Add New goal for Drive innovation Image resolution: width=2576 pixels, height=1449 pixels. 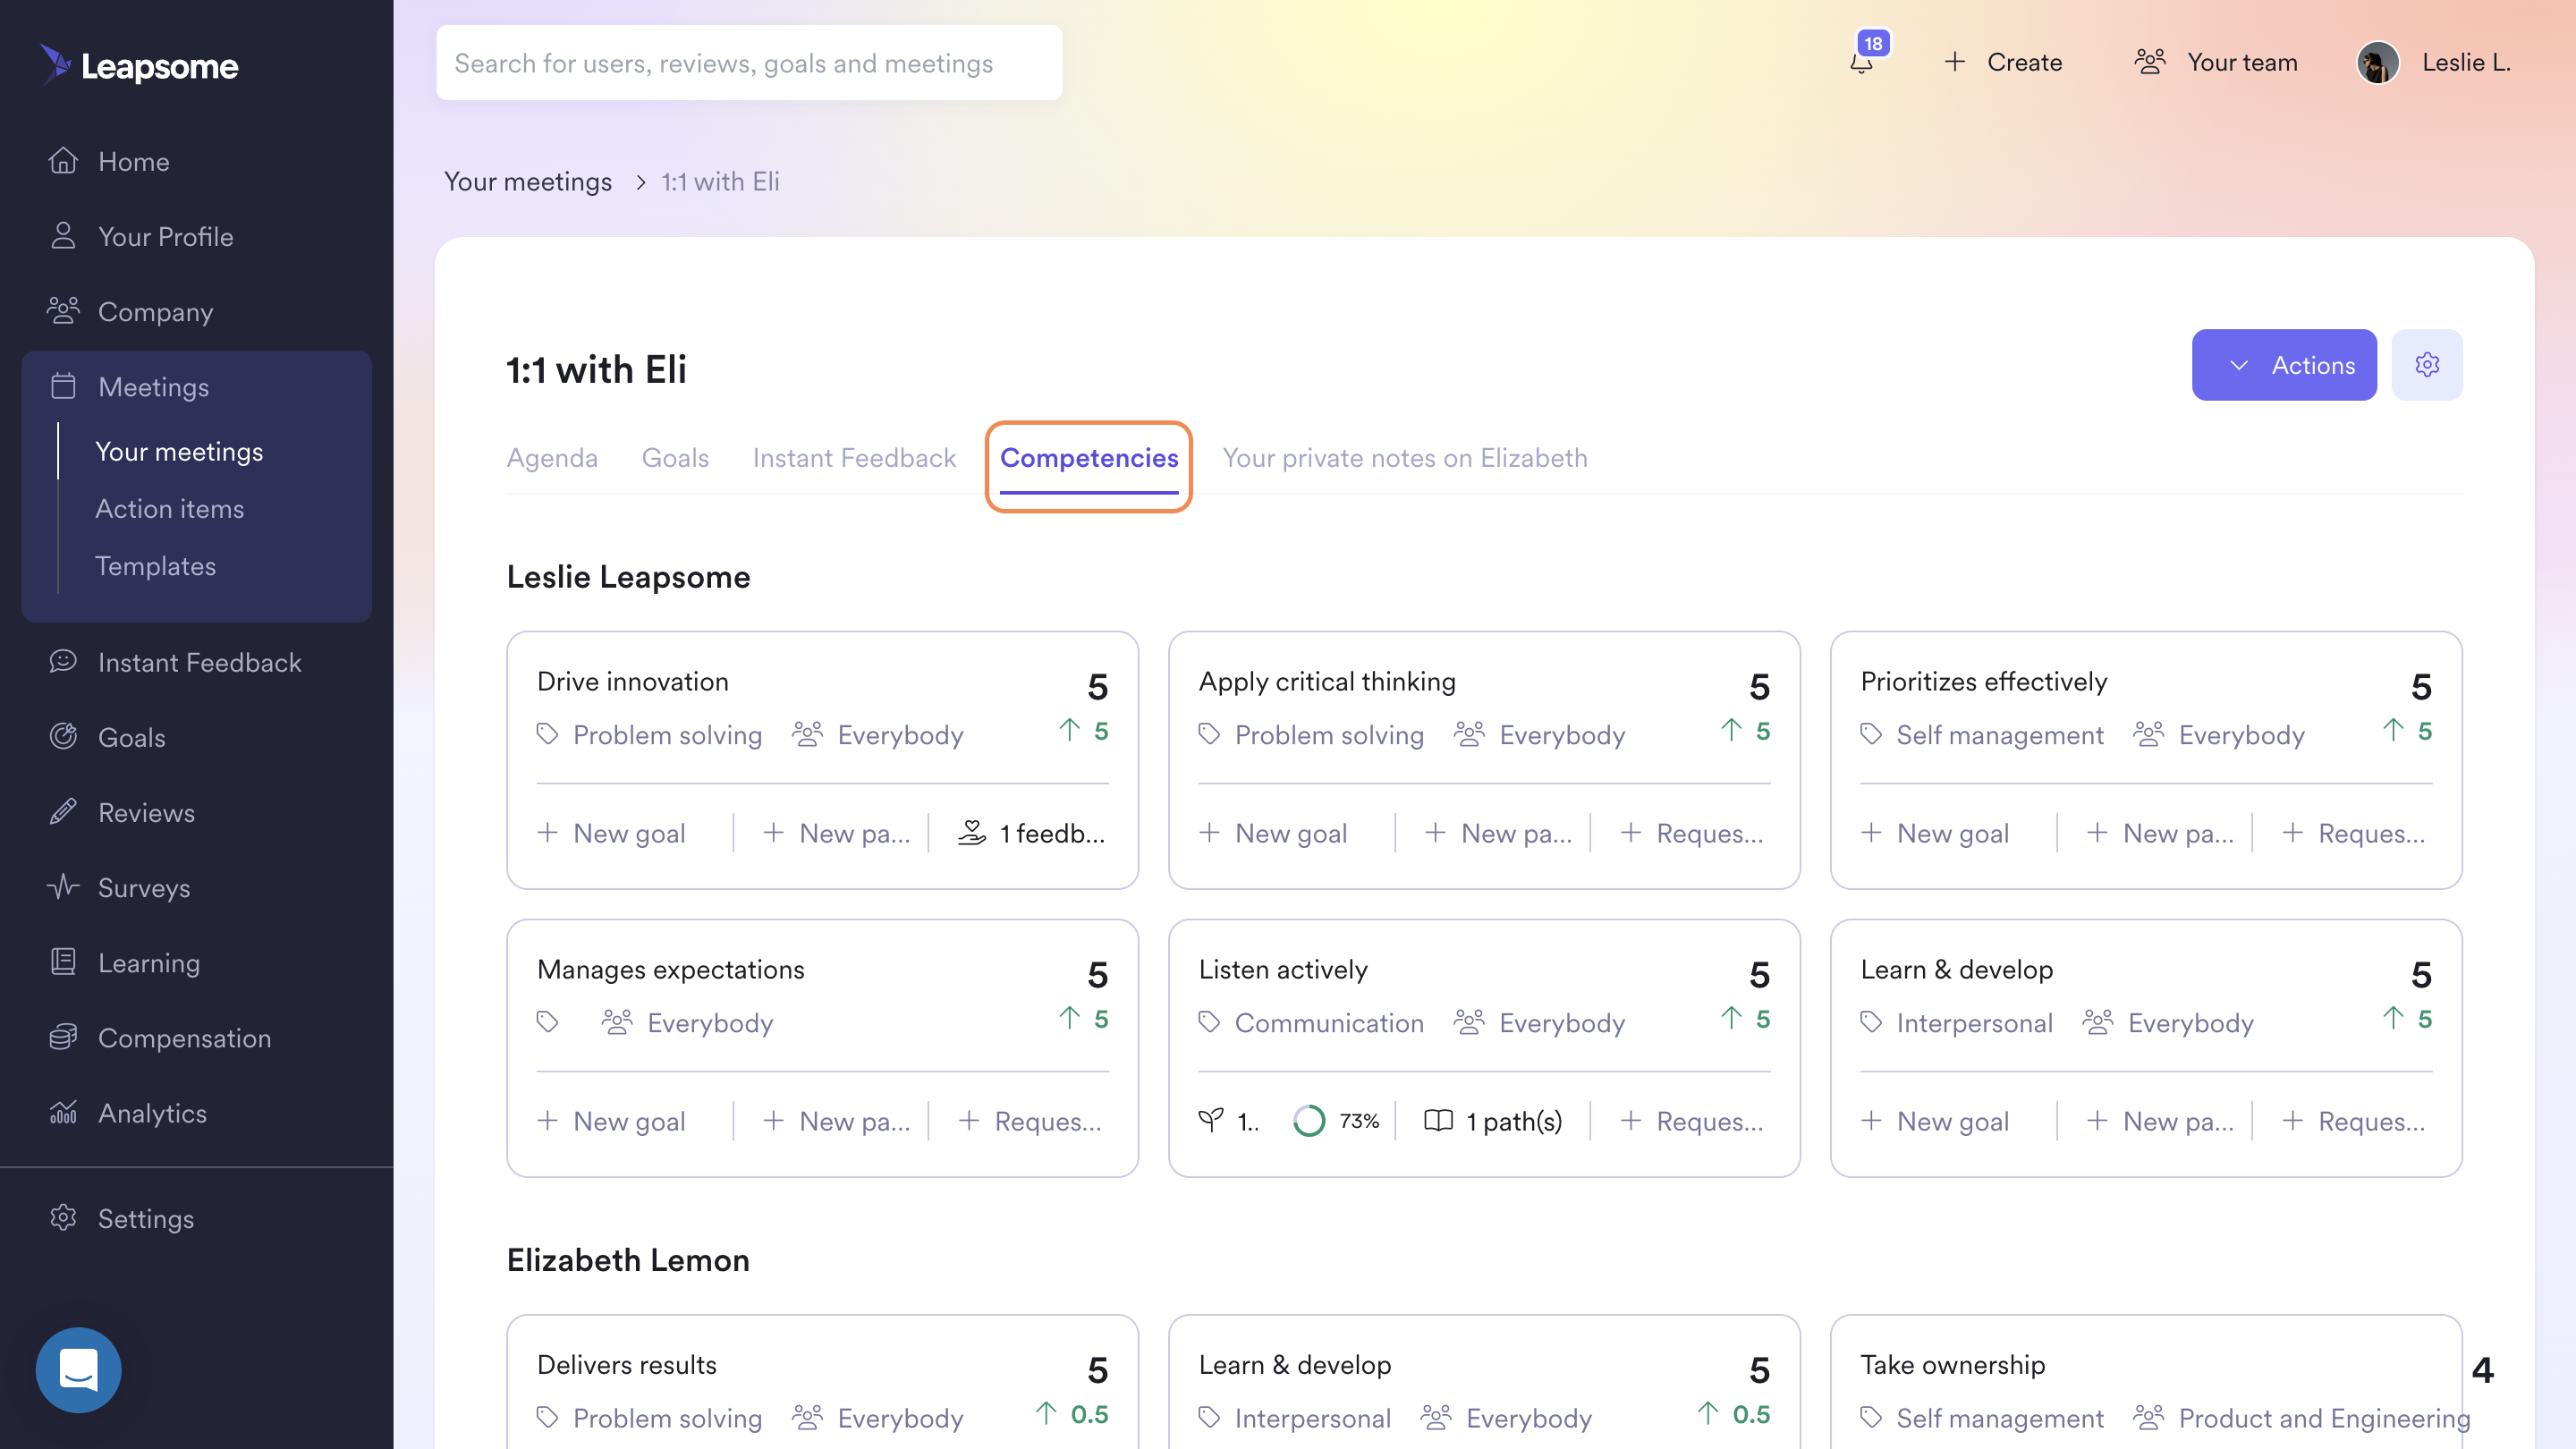click(x=612, y=833)
